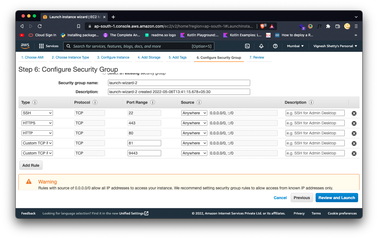378x239 pixels.
Task: Open Vignesh Shetty's Personal account menu
Action: pyautogui.click(x=335, y=46)
